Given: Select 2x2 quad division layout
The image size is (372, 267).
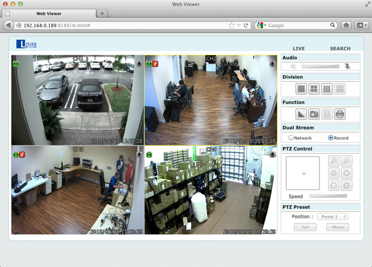Looking at the screenshot, I should [x=314, y=89].
